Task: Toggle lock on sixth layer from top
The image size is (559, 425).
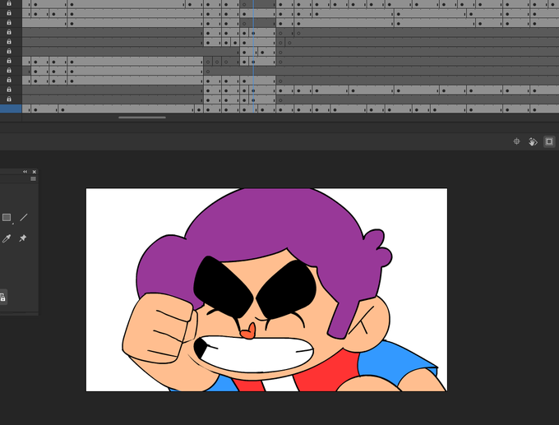Action: tap(9, 51)
